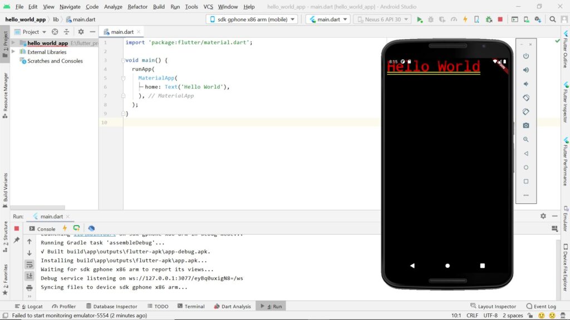Image resolution: width=570 pixels, height=320 pixels.
Task: Open emulator extended controls (three dots)
Action: point(526,195)
